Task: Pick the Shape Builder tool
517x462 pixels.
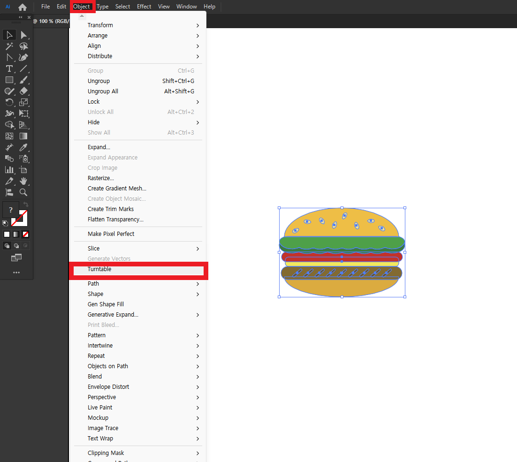Action: 9,125
